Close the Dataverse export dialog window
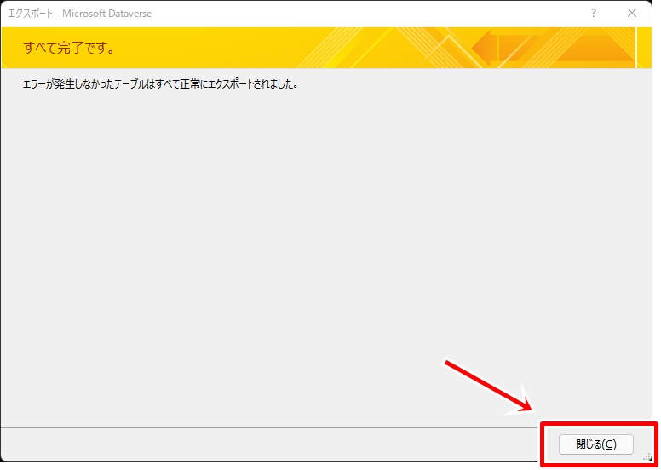661x470 pixels. [631, 13]
